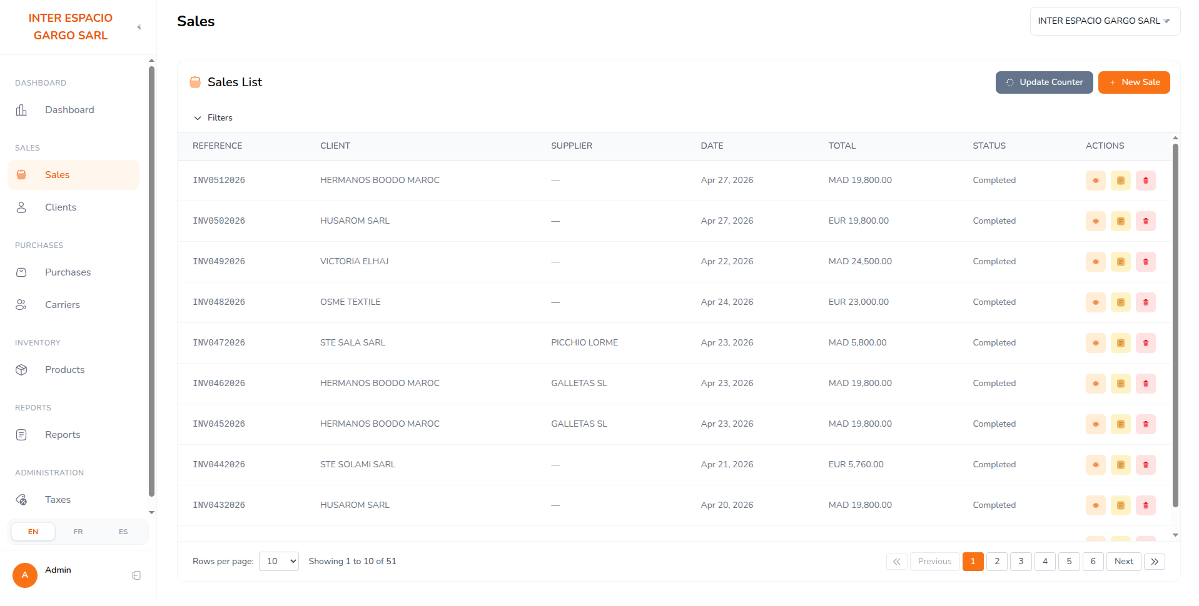Viewport: 1199px width, 606px height.
Task: View sale INV0452026 with the eye icon
Action: [1095, 424]
